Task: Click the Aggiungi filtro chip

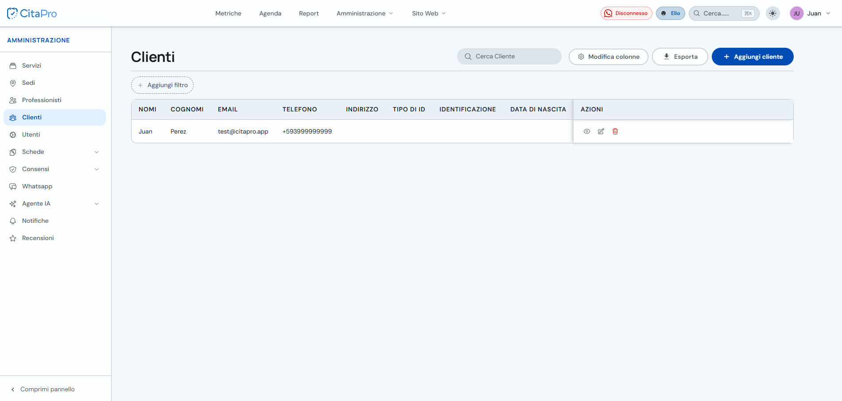Action: (x=163, y=85)
